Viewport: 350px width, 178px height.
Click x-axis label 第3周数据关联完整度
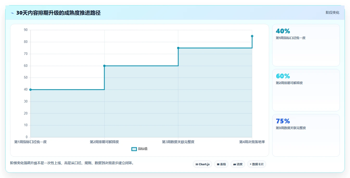click(178, 142)
